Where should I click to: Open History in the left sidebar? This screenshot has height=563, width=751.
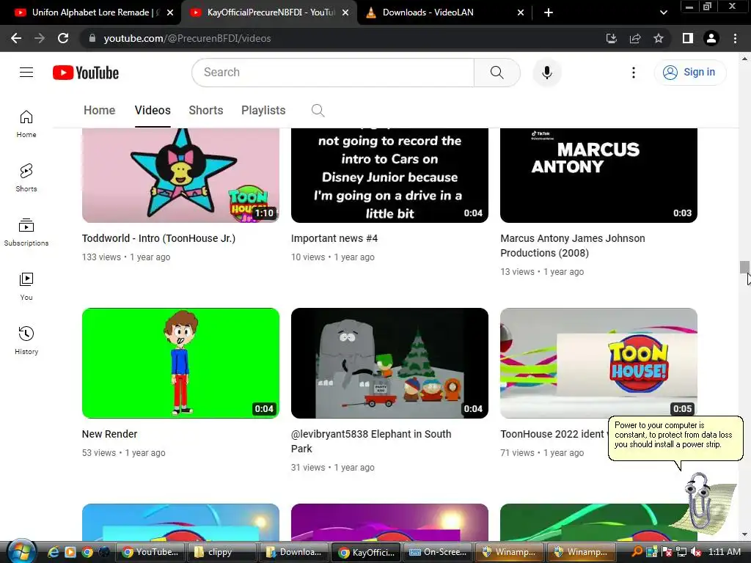point(26,340)
